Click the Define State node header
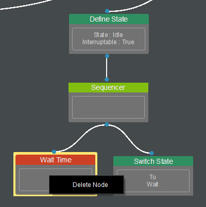 (x=109, y=19)
